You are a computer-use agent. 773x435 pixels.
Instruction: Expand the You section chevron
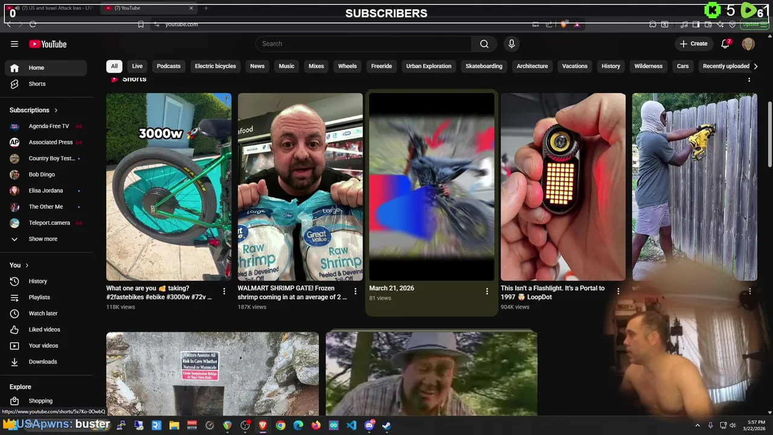click(x=27, y=265)
